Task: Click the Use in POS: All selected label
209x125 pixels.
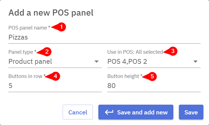Action: (x=135, y=52)
